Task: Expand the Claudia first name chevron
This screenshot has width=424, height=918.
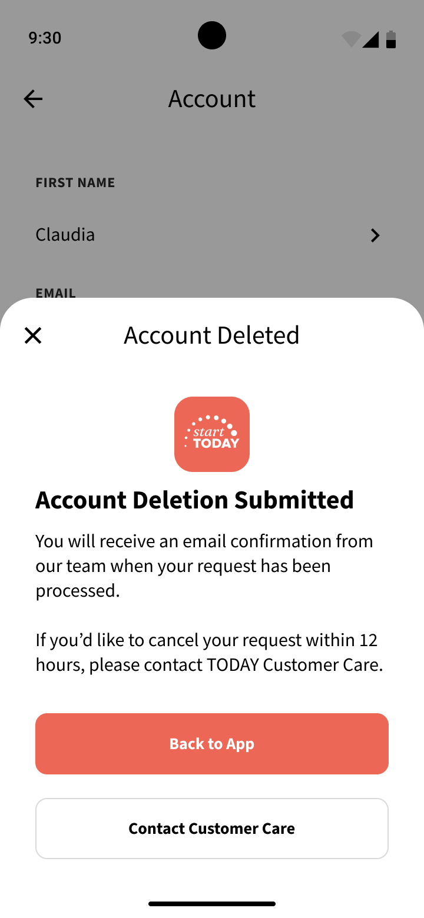Action: (375, 235)
